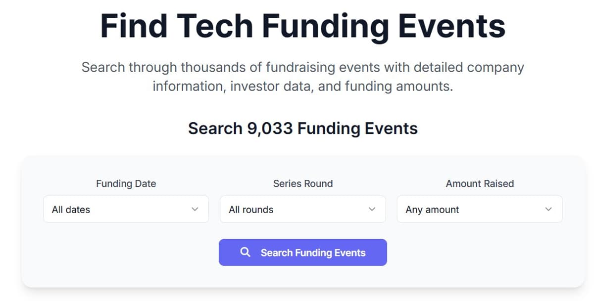Select the Funding Date field label
The height and width of the screenshot is (301, 594).
point(126,183)
